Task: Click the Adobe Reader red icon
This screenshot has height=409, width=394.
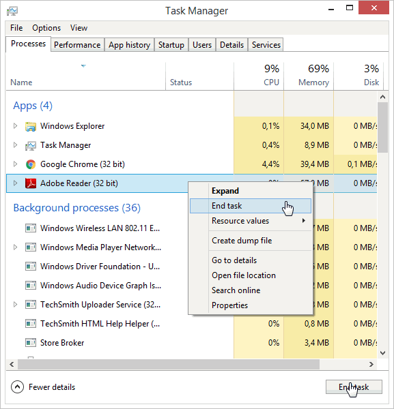Action: click(31, 183)
